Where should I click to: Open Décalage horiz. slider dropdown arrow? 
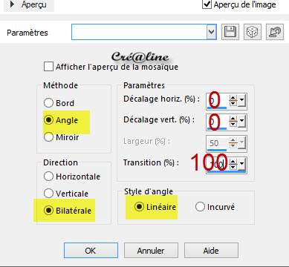coord(242,101)
